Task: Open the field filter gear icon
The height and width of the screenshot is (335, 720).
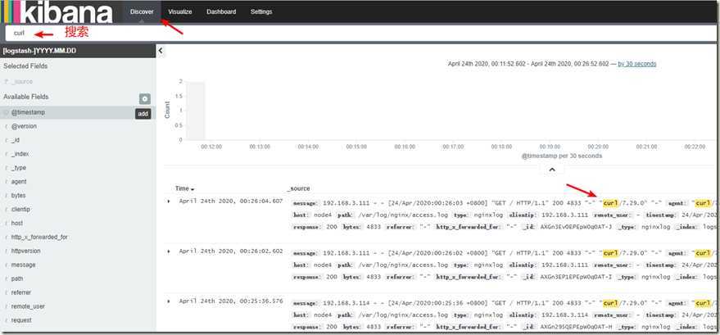Action: click(x=145, y=98)
